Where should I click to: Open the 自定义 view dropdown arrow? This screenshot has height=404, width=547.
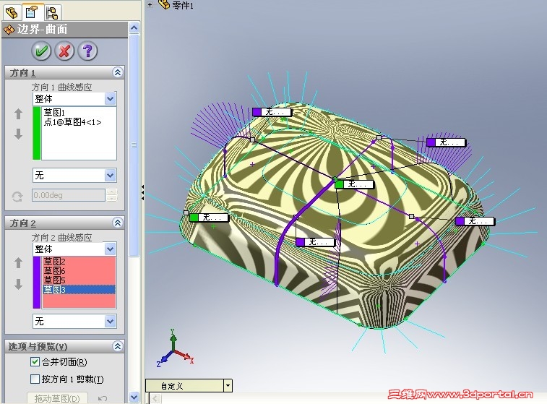[x=228, y=385]
